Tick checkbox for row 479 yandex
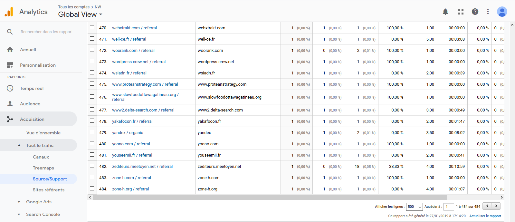 [92, 132]
